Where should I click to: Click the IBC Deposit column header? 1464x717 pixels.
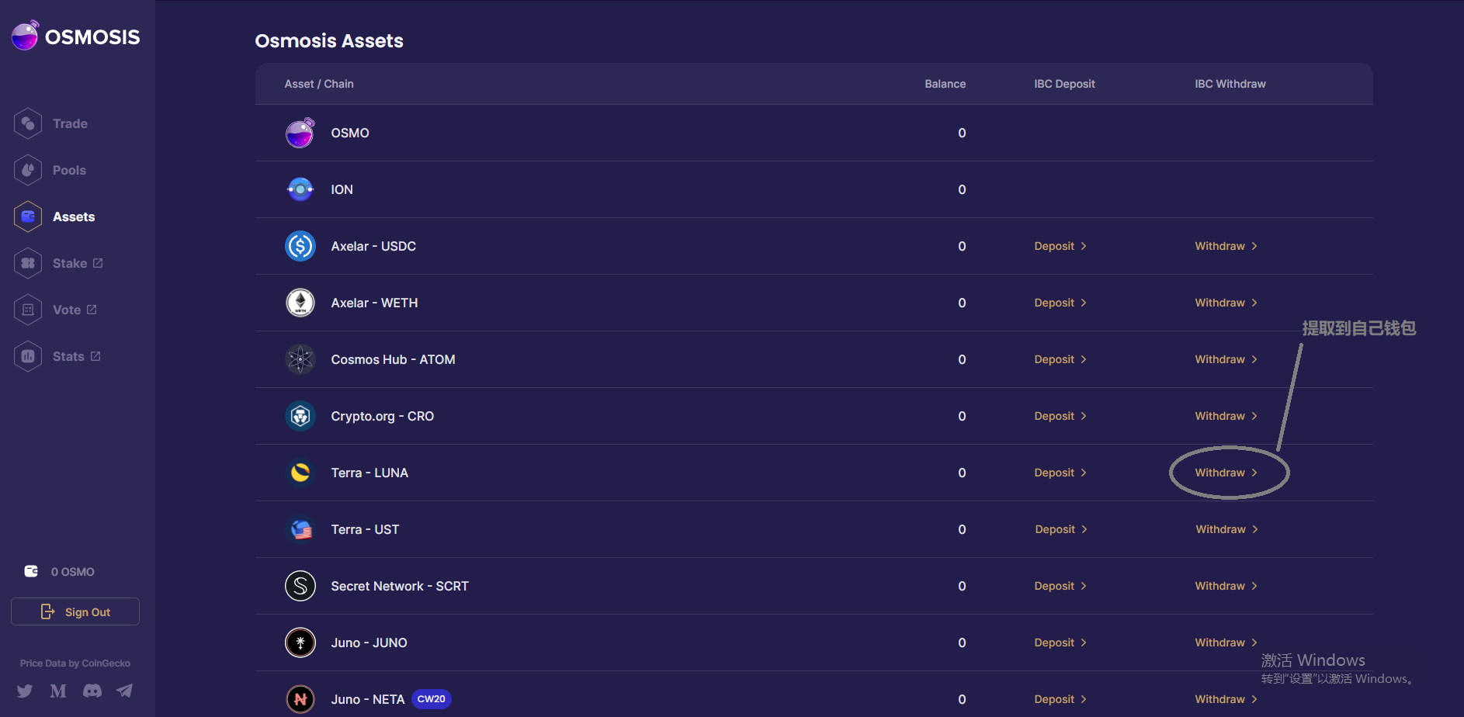tap(1064, 84)
